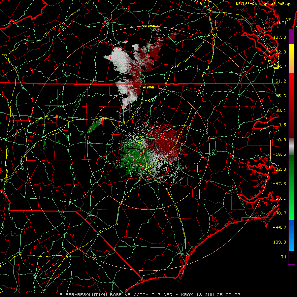The width and height of the screenshot is (297, 297).
Task: Click the 14.5 legend value
Action: 281,125
